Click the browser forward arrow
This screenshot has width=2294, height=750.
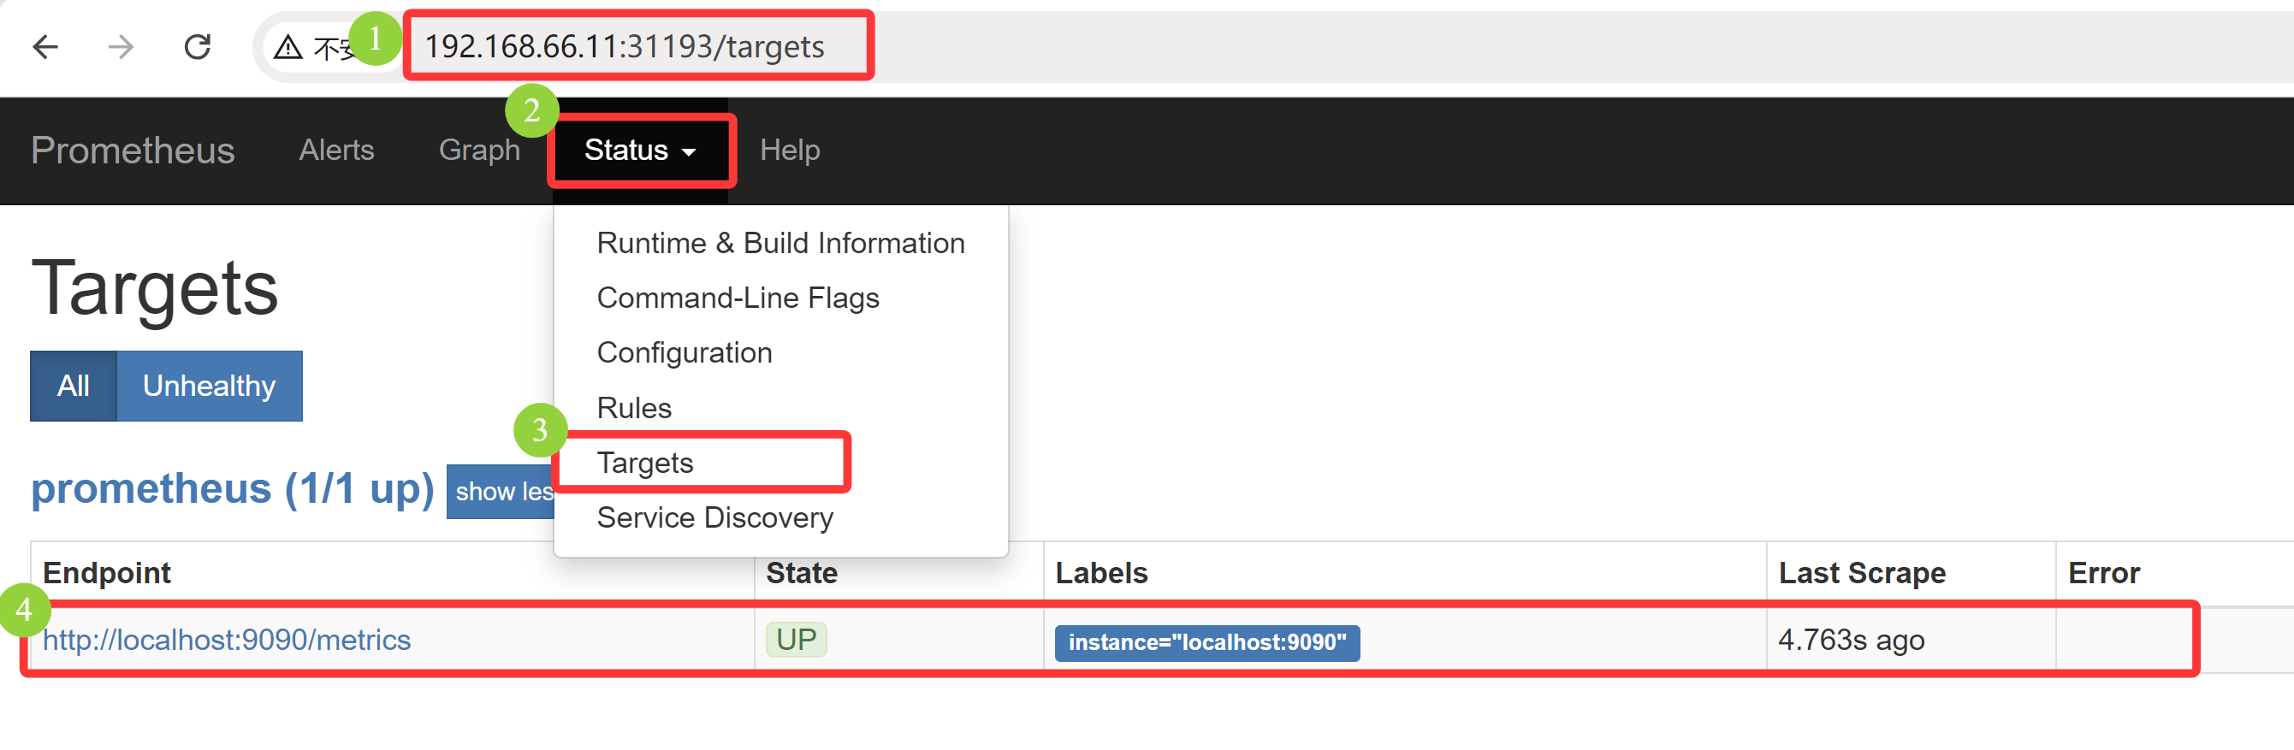tap(121, 46)
